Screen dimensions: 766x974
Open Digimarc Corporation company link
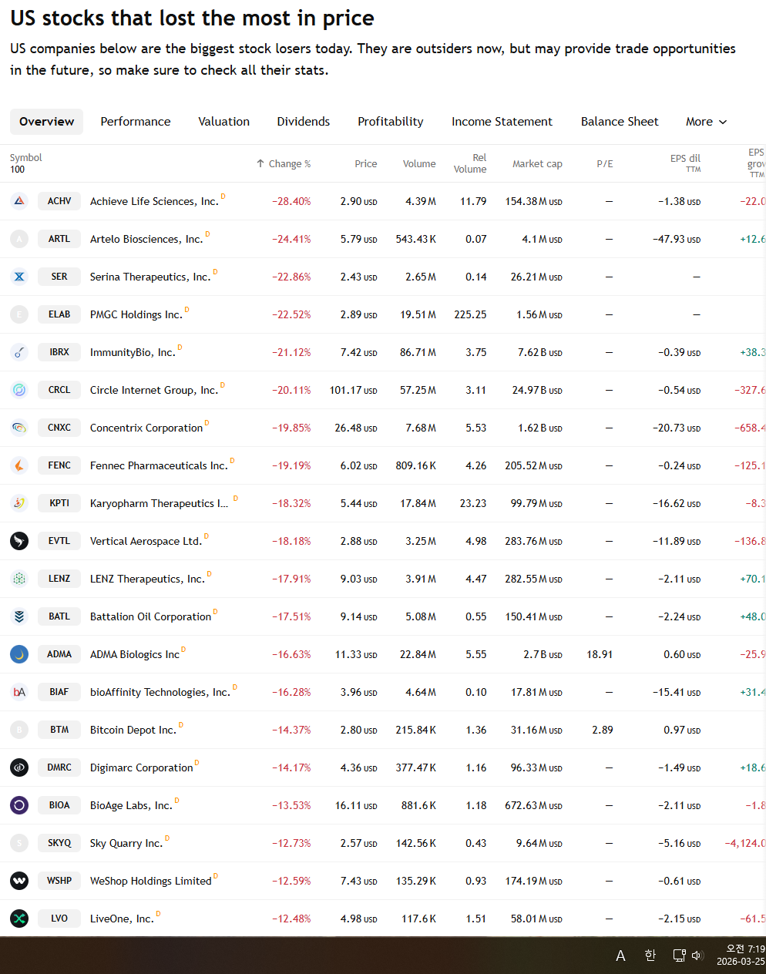click(x=142, y=767)
